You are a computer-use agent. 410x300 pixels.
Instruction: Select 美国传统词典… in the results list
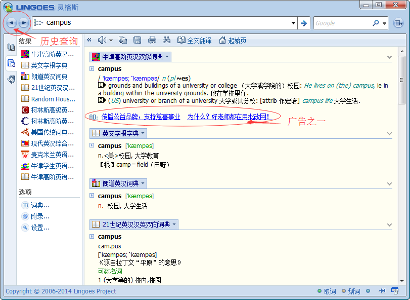[x=48, y=132]
